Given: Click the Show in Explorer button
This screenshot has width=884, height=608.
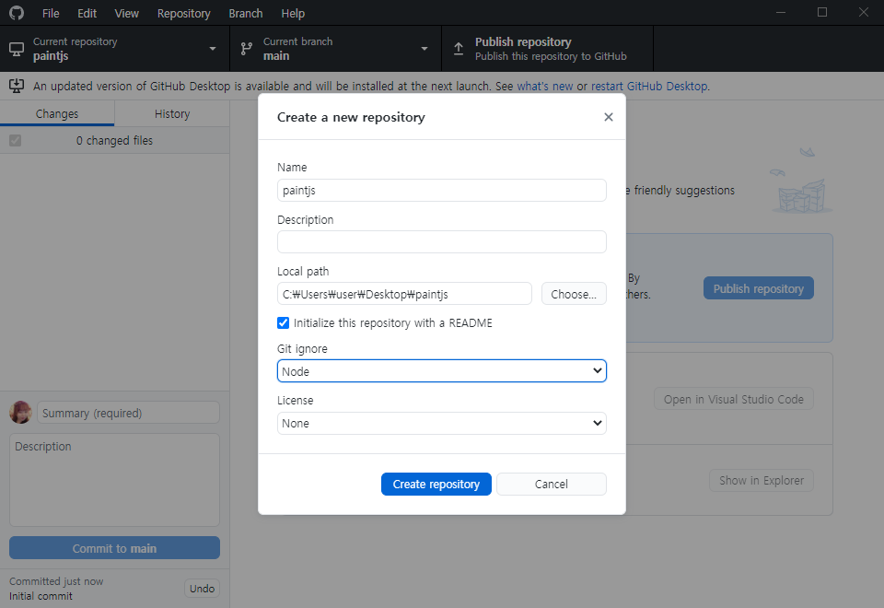Looking at the screenshot, I should click(762, 480).
